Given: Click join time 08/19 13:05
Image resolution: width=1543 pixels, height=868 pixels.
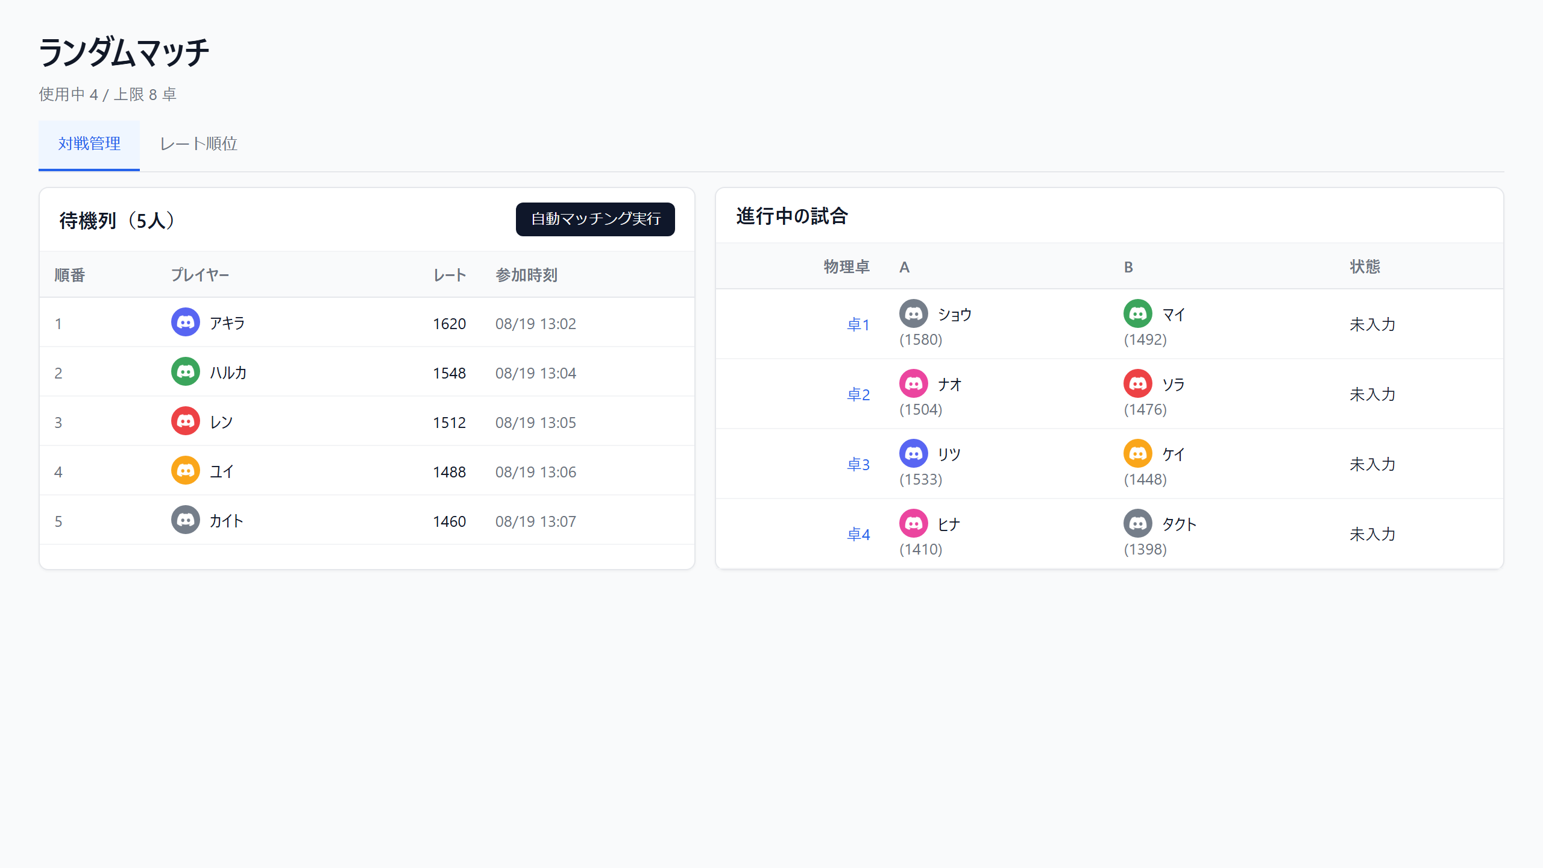Looking at the screenshot, I should point(536,423).
